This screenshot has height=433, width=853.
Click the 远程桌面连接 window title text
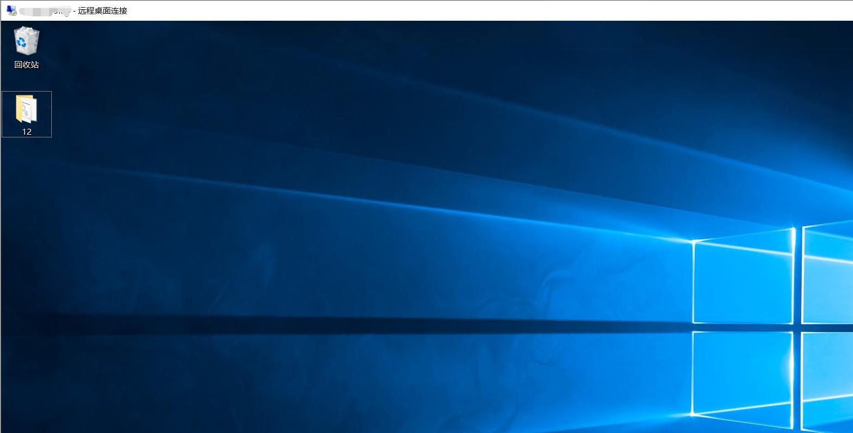[103, 10]
